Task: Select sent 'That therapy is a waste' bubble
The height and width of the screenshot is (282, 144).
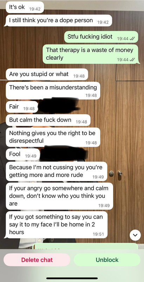Action: pos(91,54)
